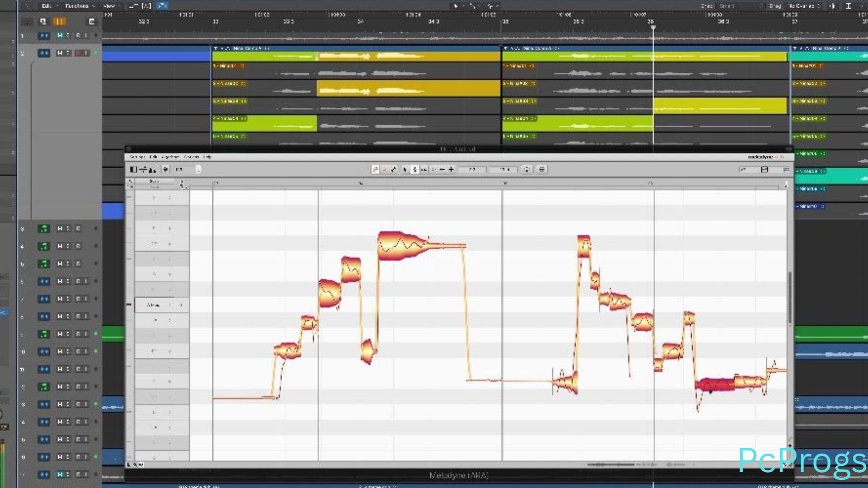Click Melodyne pitch value field in toolbar
This screenshot has height=488, width=868.
(472, 170)
